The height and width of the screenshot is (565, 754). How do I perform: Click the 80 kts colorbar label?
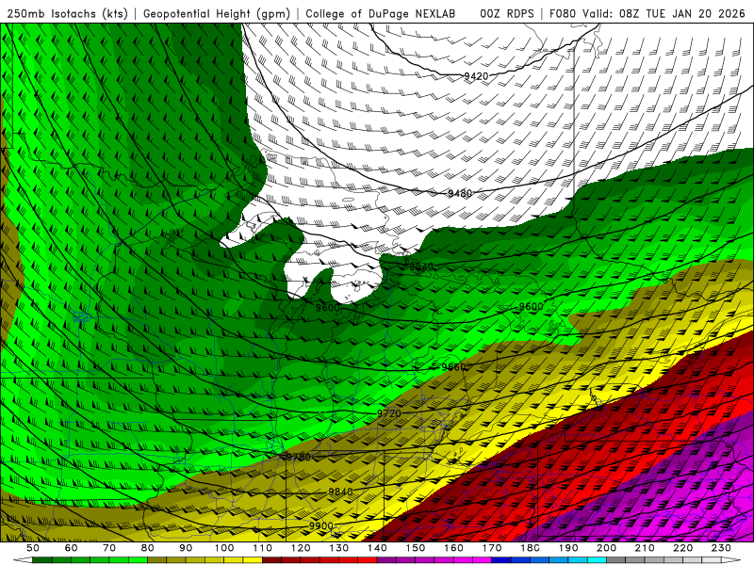point(147,548)
